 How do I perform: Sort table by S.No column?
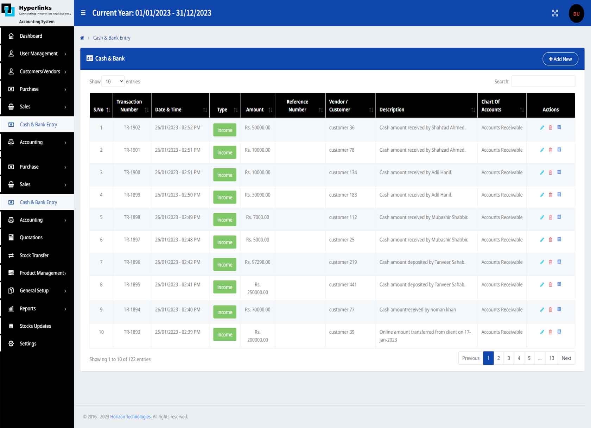(x=101, y=106)
